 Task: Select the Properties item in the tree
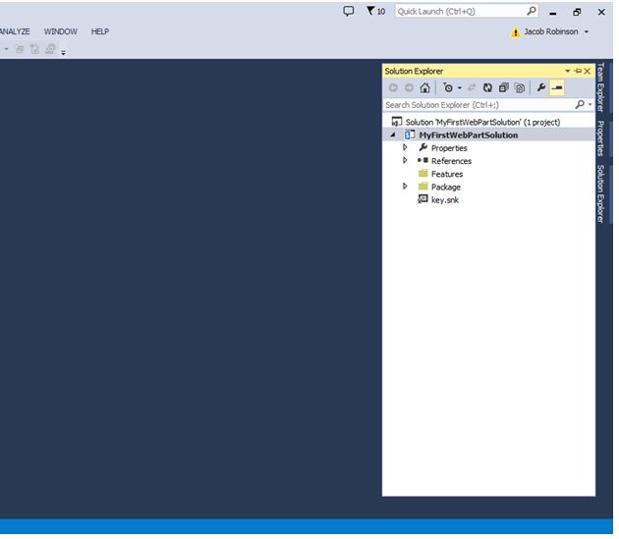[449, 148]
